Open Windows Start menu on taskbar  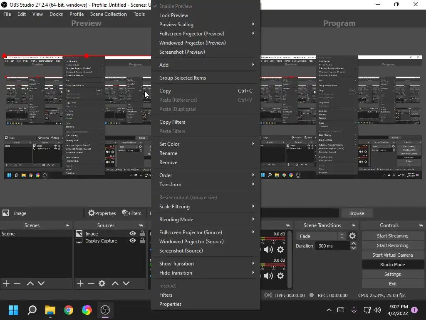click(13, 310)
